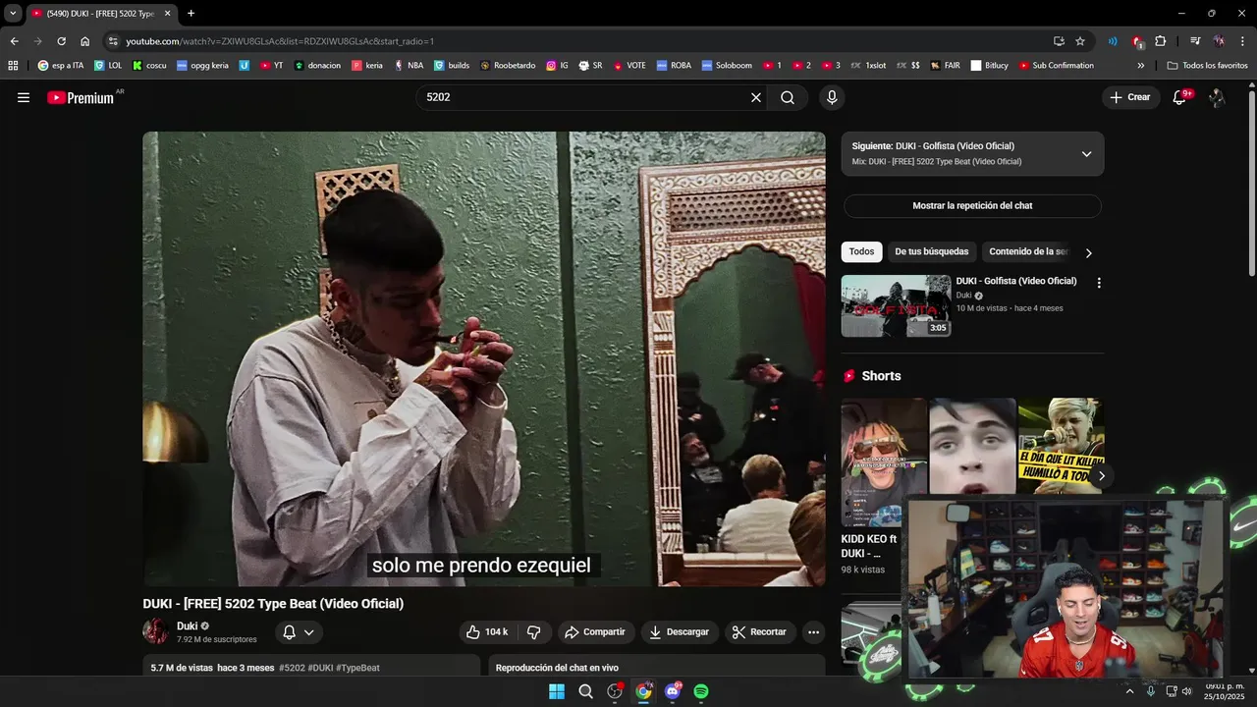Select the De tus búsquedas chip
Screen dimensions: 1257x707
[x=931, y=251]
